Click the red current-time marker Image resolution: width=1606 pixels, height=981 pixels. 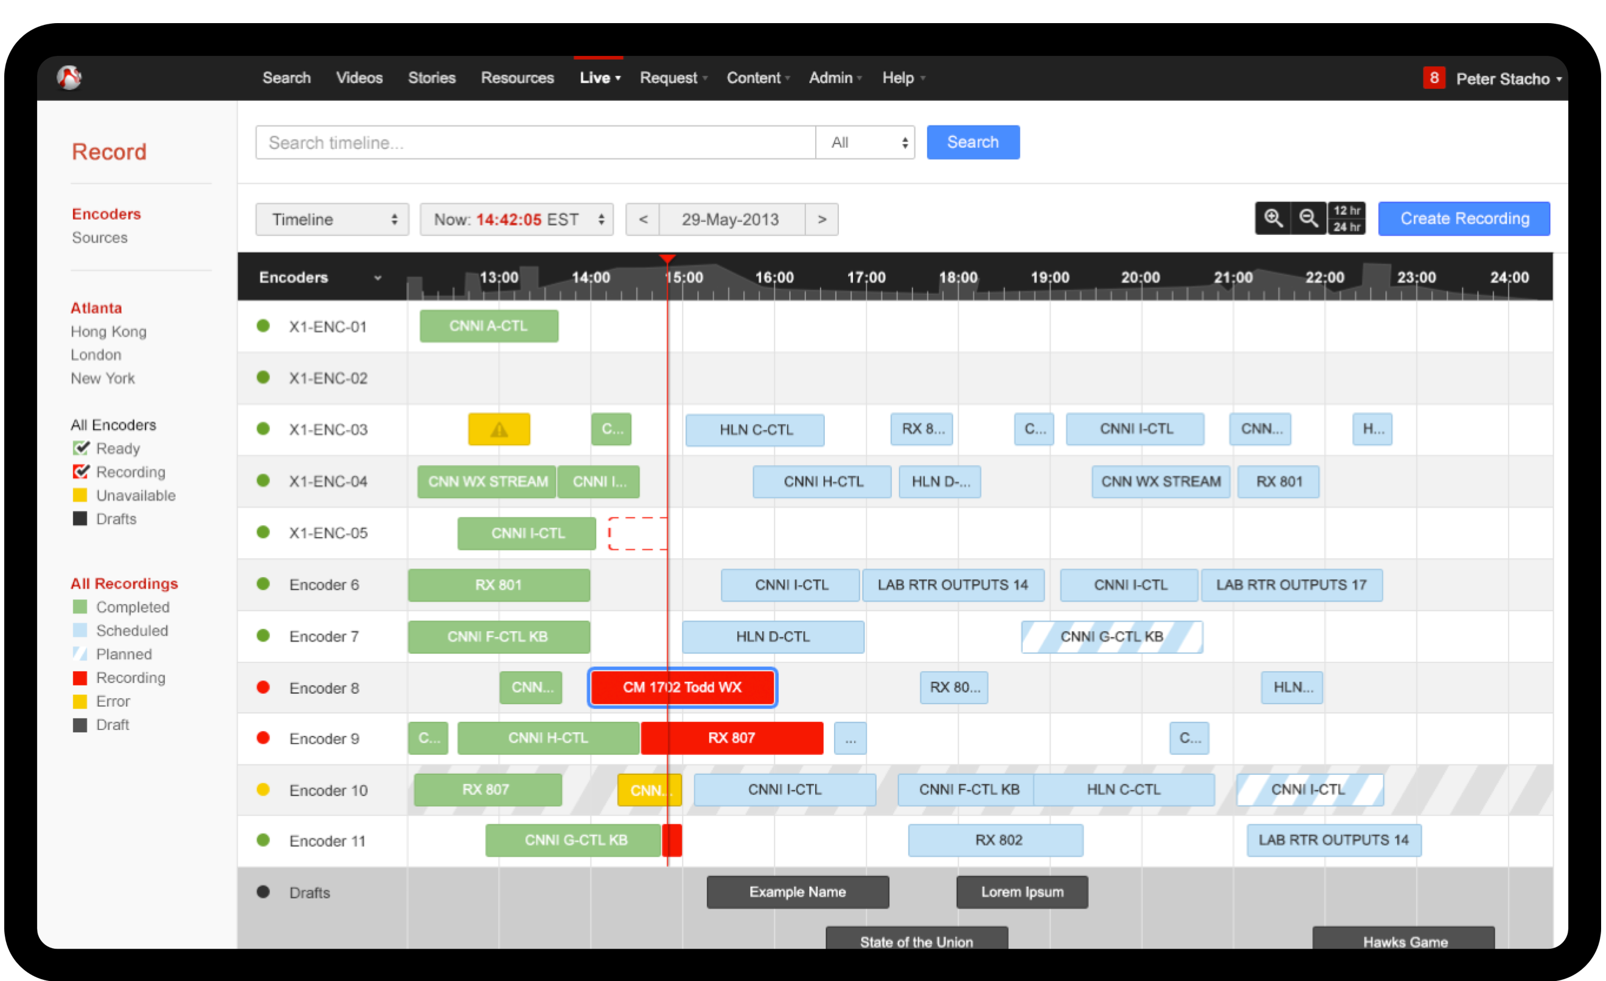click(667, 260)
